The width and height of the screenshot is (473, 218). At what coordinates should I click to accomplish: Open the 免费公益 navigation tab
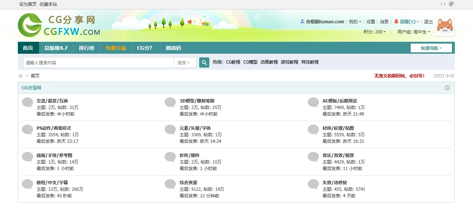116,48
